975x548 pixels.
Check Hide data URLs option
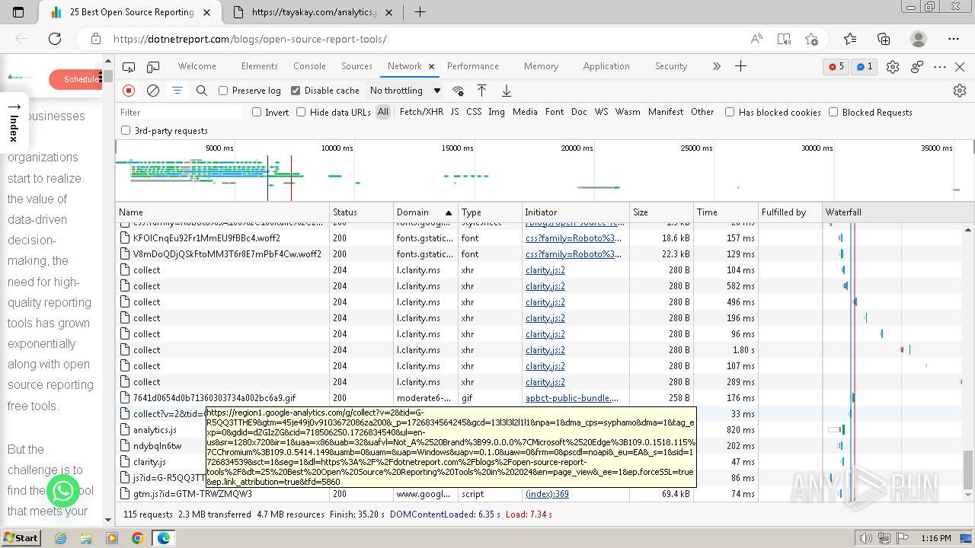[x=301, y=113]
